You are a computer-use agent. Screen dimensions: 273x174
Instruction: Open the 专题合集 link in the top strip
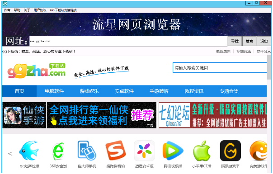(244, 51)
